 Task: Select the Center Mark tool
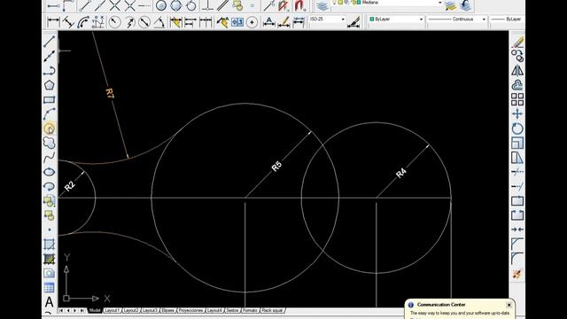(252, 22)
